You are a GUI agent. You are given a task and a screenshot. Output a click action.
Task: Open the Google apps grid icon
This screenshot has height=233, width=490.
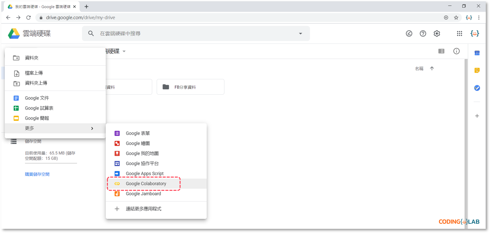coord(459,34)
